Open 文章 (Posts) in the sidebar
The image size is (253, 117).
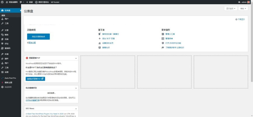[x=6, y=30]
